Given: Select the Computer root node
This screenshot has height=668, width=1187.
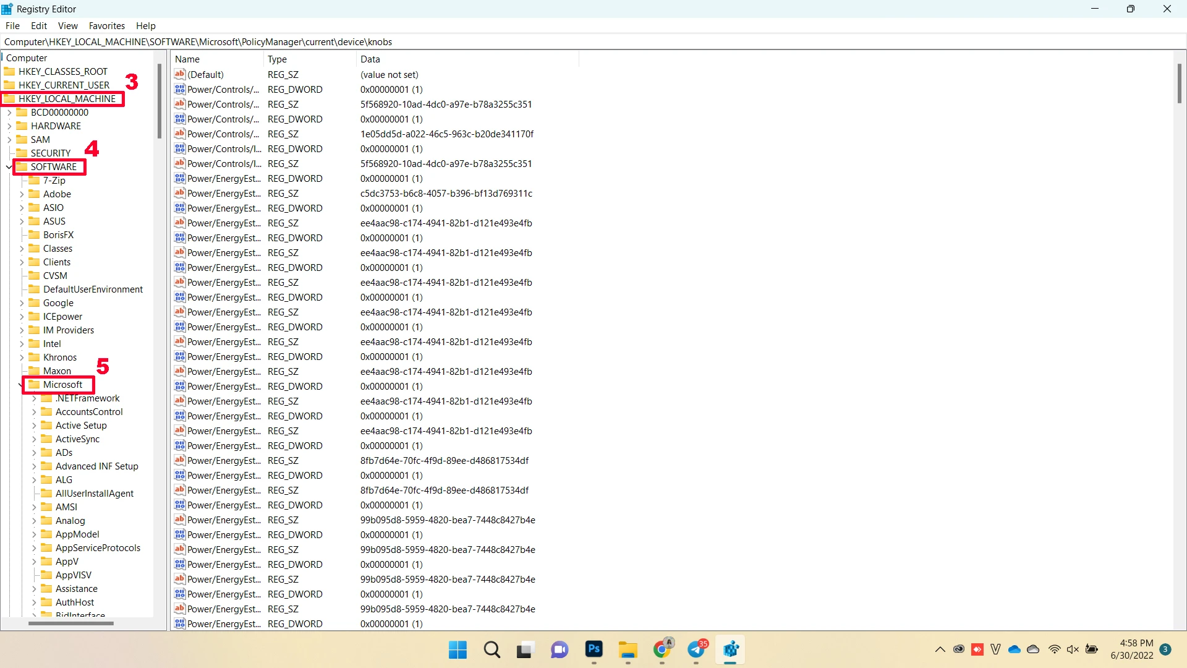Looking at the screenshot, I should (27, 58).
